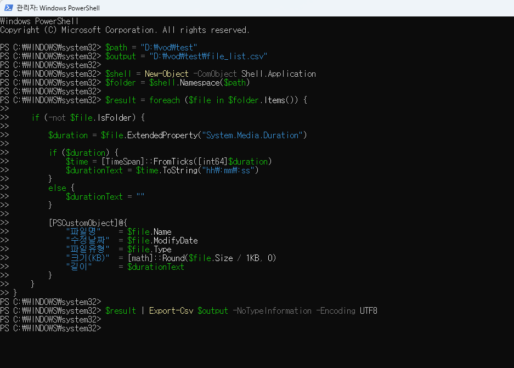
Task: Click the "길이" key
Action: 78,267
